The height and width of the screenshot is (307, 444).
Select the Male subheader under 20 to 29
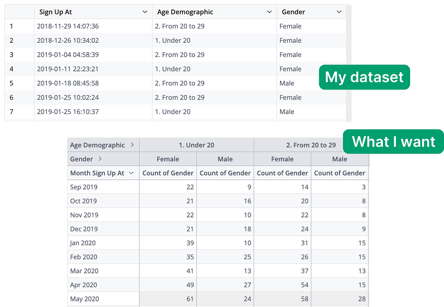(x=340, y=159)
